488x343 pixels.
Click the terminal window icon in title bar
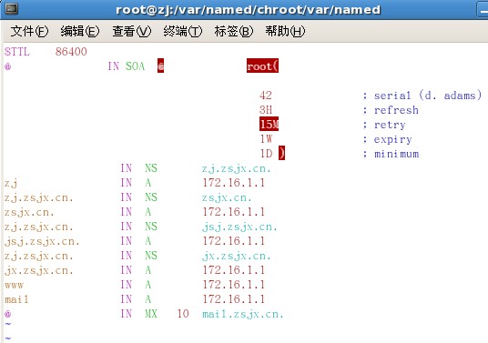12,9
